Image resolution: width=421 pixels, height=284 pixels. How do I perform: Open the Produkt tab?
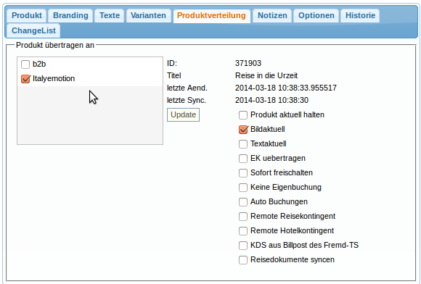(x=27, y=15)
